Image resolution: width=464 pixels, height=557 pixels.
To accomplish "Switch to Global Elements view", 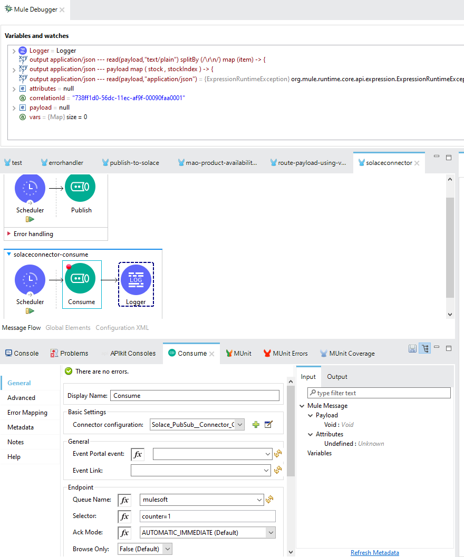I will coord(68,328).
